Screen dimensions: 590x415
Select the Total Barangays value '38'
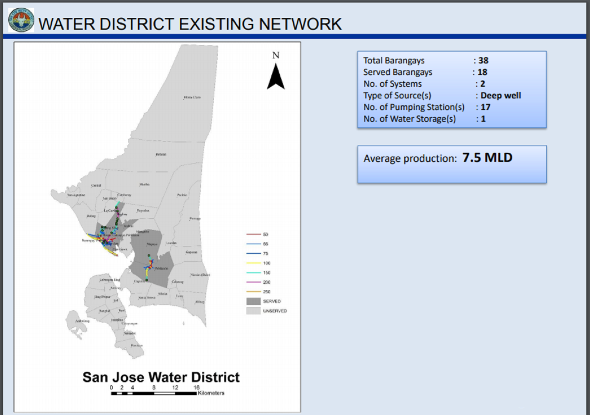pyautogui.click(x=483, y=60)
